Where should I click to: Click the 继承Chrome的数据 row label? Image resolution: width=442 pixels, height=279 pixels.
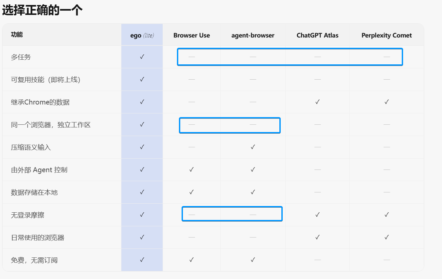(x=40, y=102)
